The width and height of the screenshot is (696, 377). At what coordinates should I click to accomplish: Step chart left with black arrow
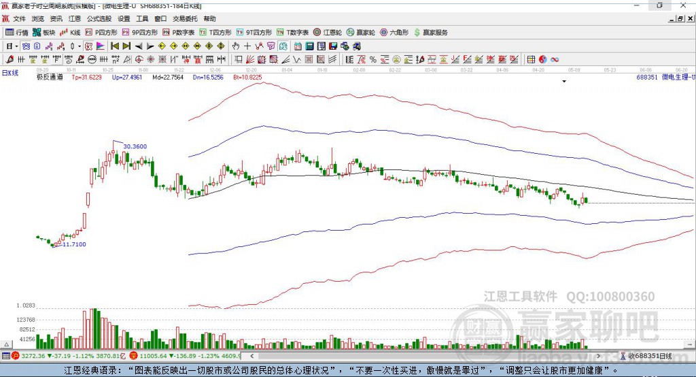[139, 46]
